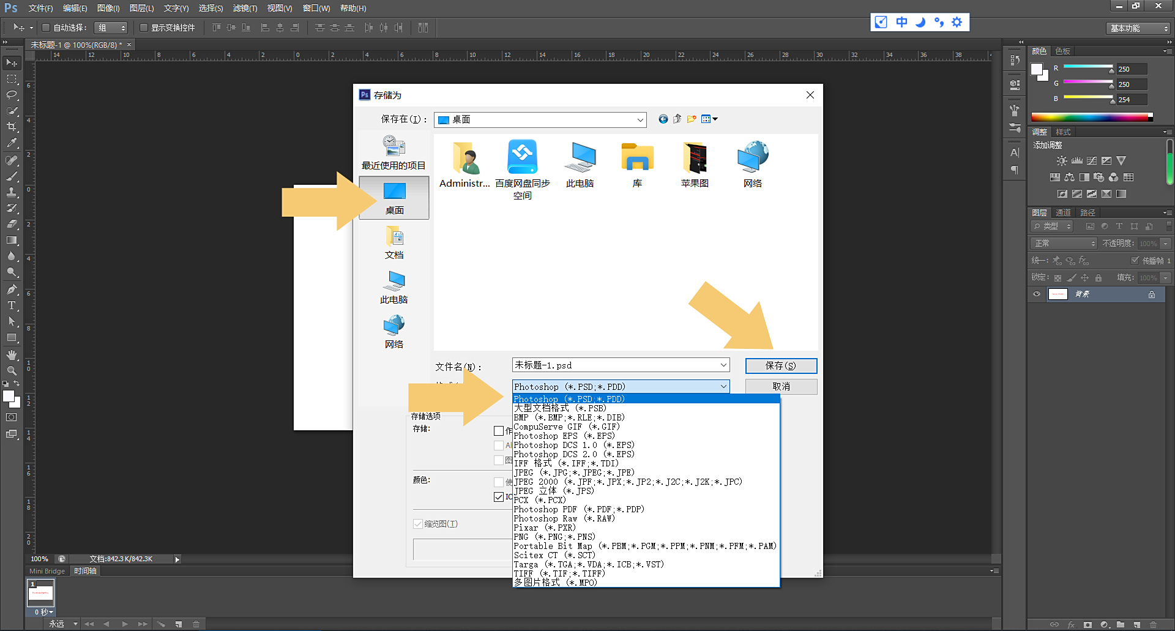Open 百度网盘同步空间 folder icon
Viewport: 1175px width, 631px height.
523,170
